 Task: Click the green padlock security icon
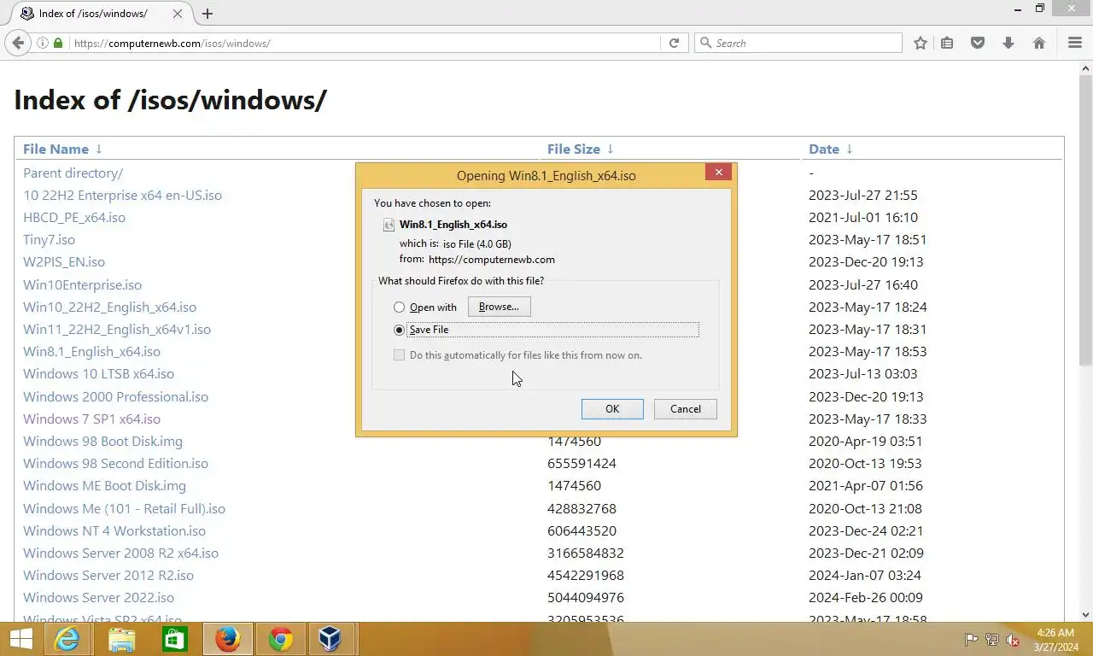(58, 43)
